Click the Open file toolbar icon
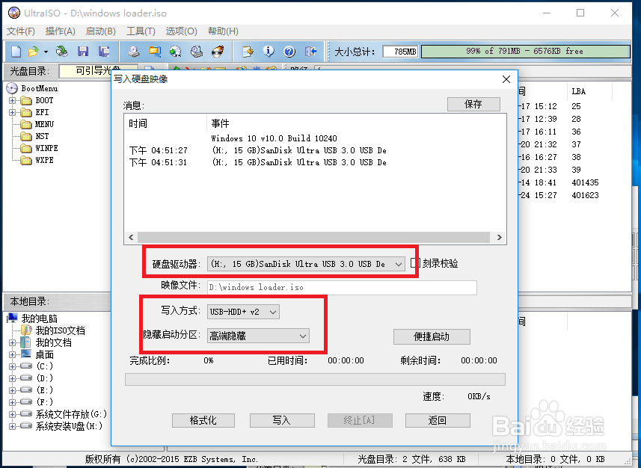The height and width of the screenshot is (468, 641). coord(31,51)
